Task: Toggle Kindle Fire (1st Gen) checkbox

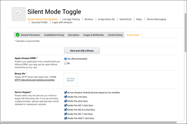Action: click(65, 97)
